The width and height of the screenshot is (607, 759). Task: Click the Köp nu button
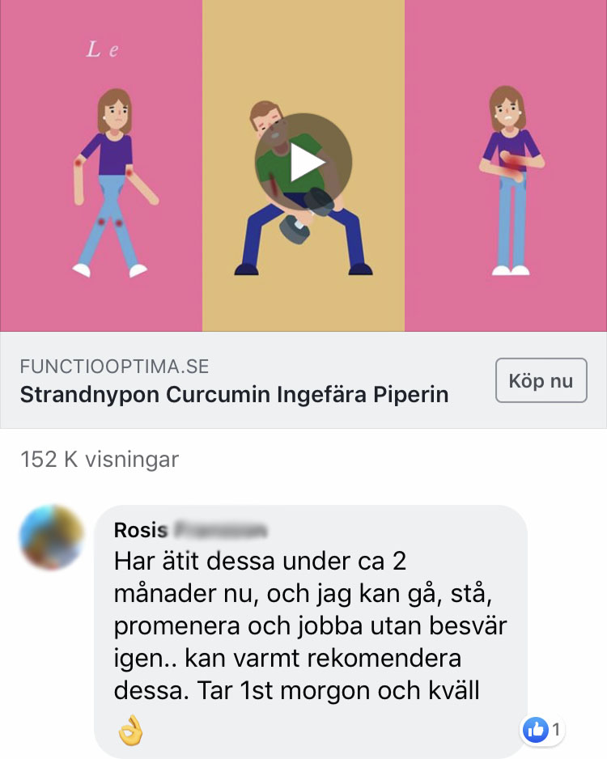coord(541,380)
